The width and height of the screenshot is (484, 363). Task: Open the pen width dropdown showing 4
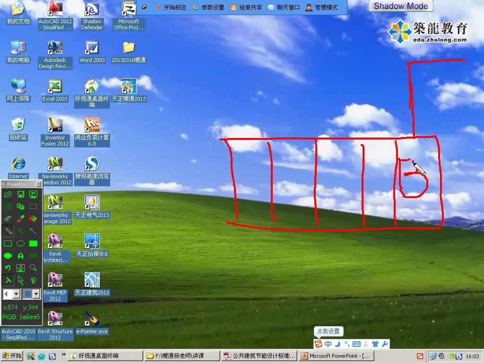[x=16, y=294]
